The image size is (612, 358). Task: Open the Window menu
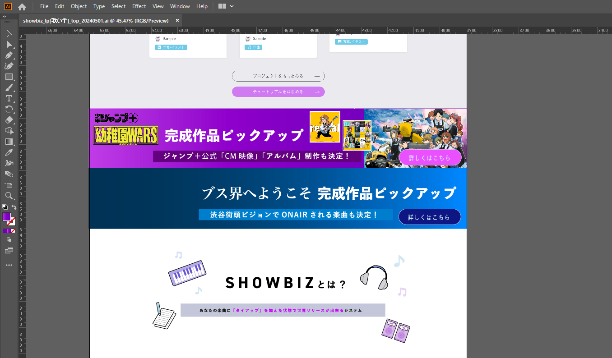pos(180,6)
